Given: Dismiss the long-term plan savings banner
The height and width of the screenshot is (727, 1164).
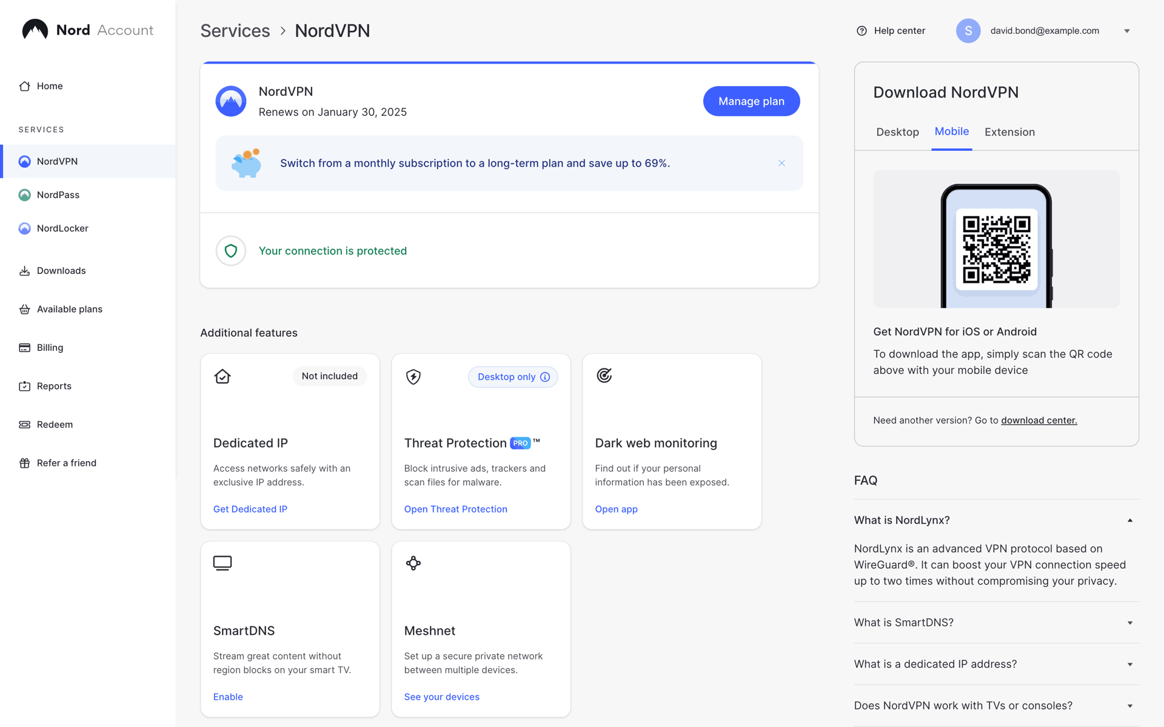Looking at the screenshot, I should coord(781,163).
